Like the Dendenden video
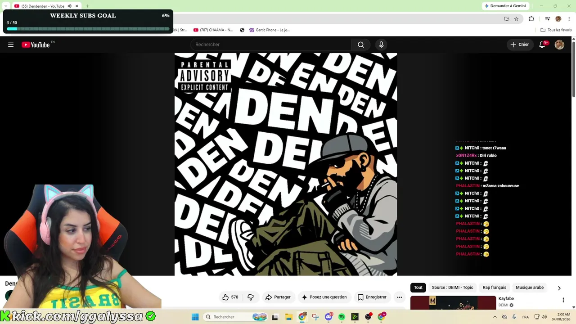576x324 pixels. click(x=230, y=297)
